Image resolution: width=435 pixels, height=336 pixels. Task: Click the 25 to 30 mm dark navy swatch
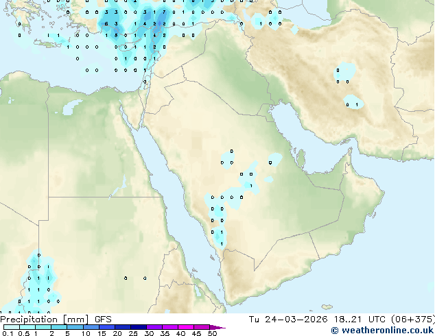(x=139, y=327)
